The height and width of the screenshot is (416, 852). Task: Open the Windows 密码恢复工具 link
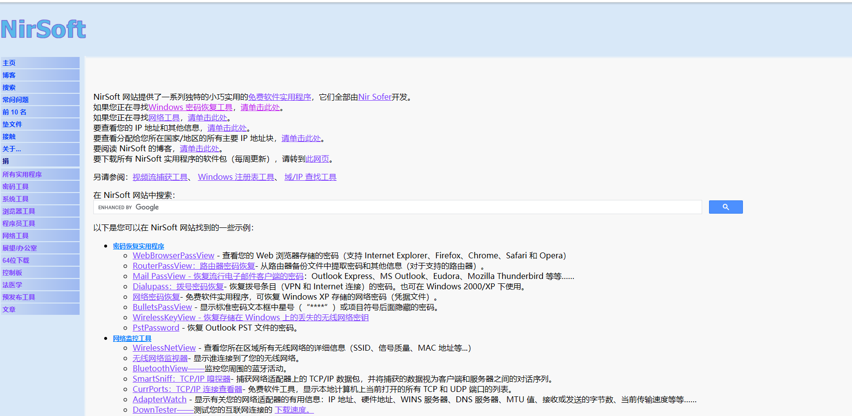tap(191, 107)
